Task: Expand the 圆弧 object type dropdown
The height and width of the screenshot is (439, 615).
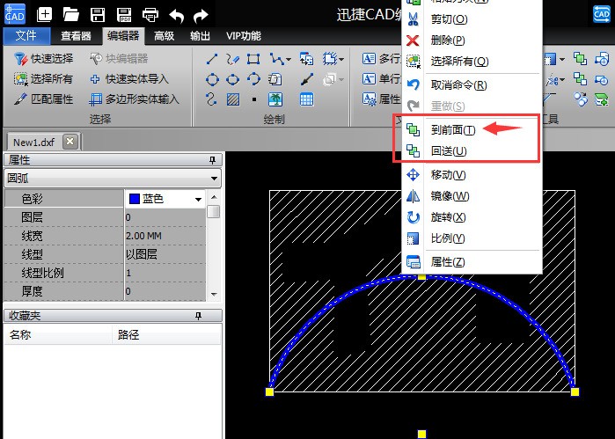Action: 214,179
